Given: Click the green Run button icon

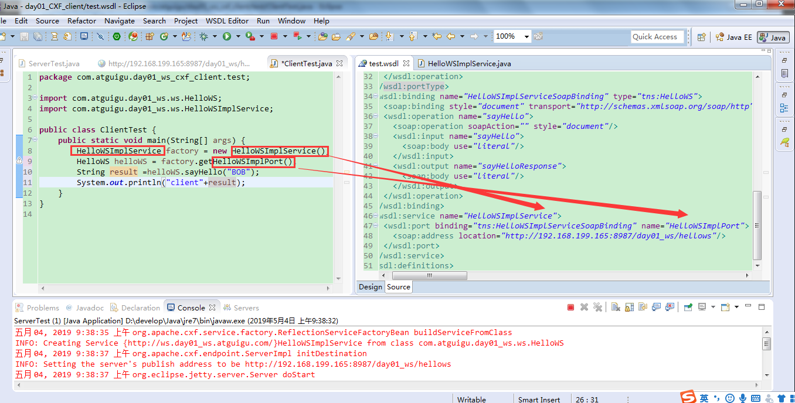Looking at the screenshot, I should (226, 36).
